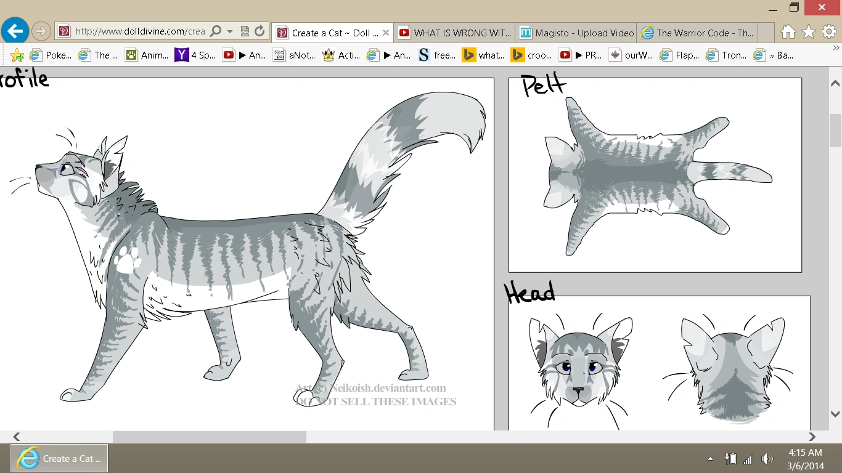Show hidden system tray icons arrow
Screen dimensions: 842x473
(x=710, y=459)
